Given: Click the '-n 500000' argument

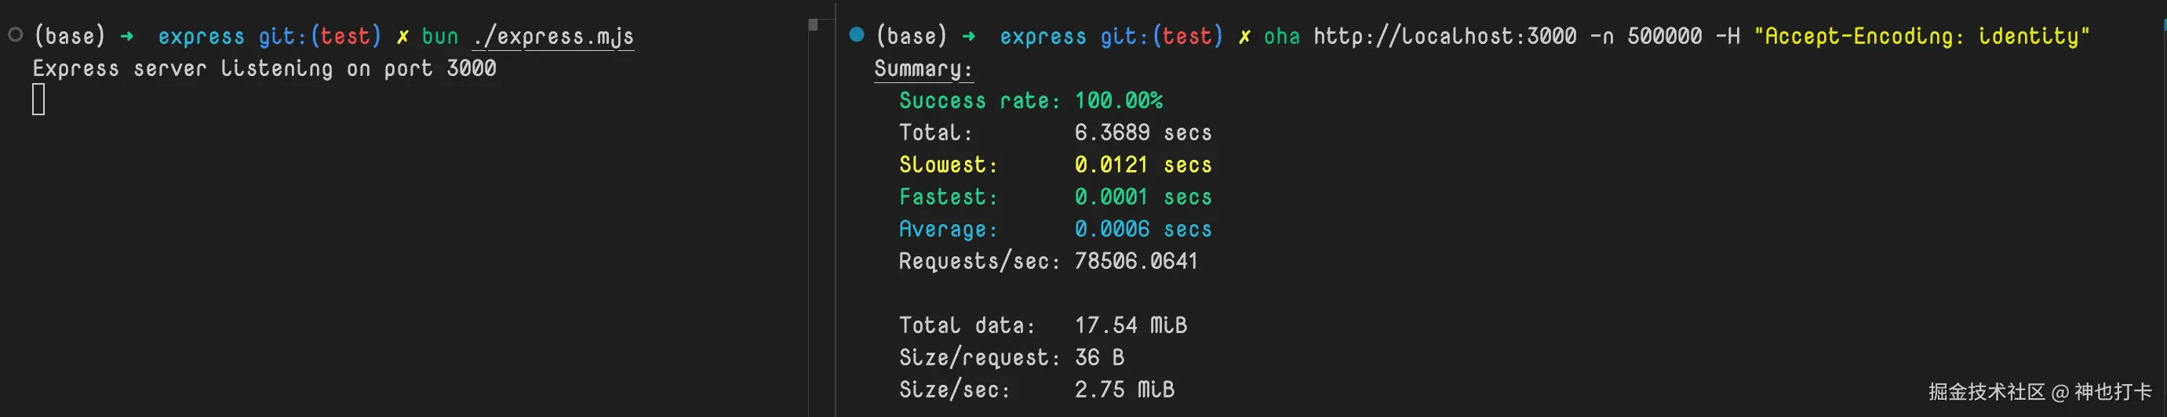Looking at the screenshot, I should point(1645,36).
